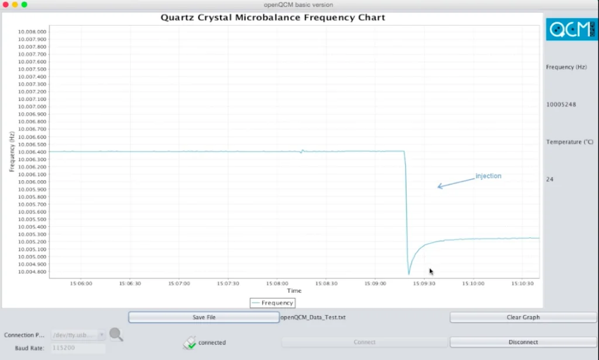Click the Time axis title
This screenshot has width=599, height=360.
pos(294,290)
